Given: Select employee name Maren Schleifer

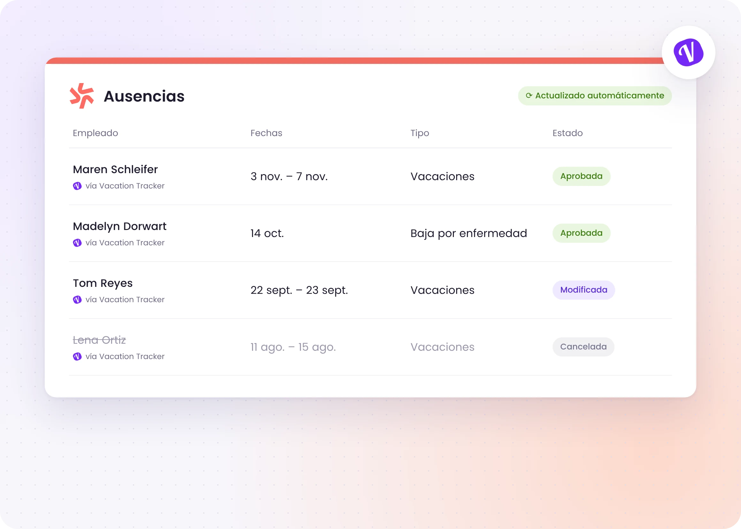Looking at the screenshot, I should click(115, 169).
